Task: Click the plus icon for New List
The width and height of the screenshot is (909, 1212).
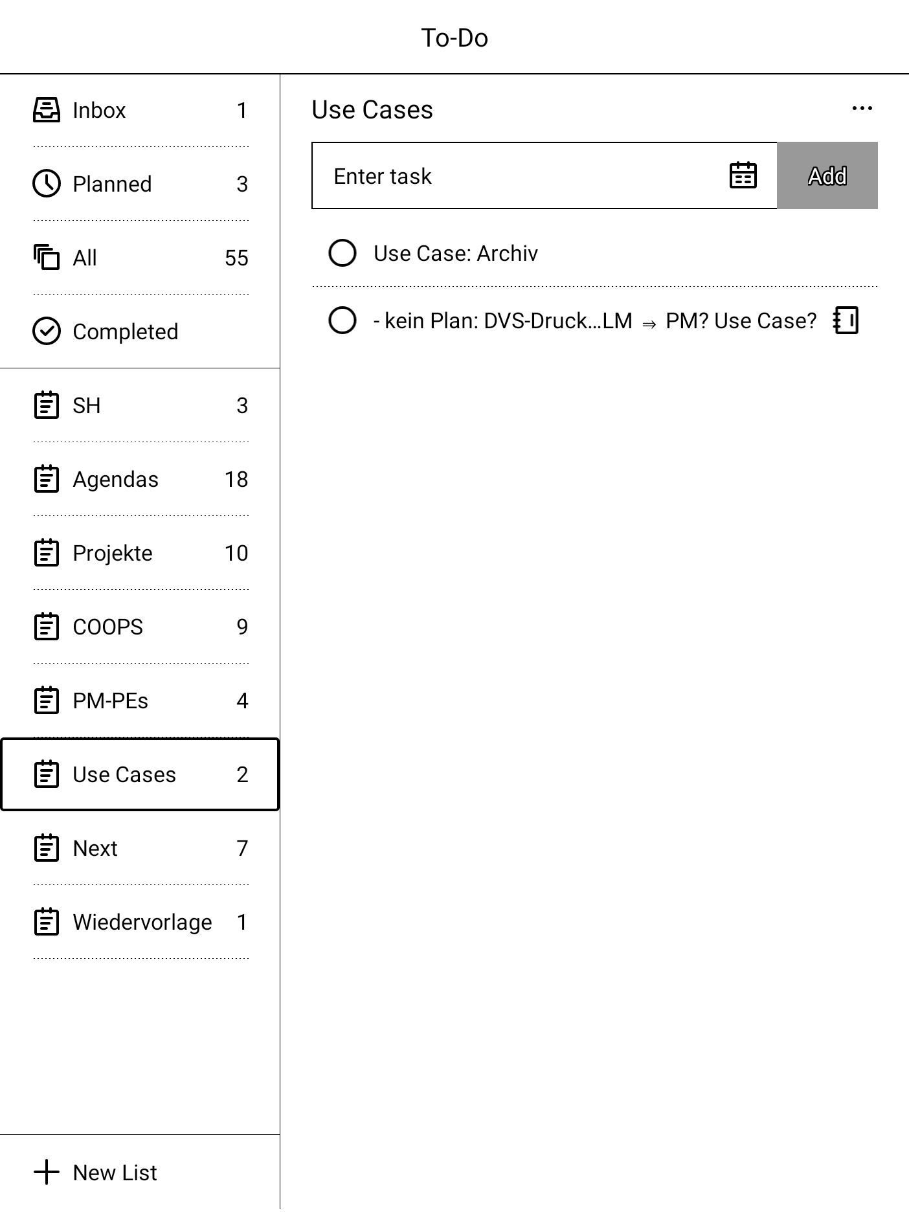Action: [47, 1173]
